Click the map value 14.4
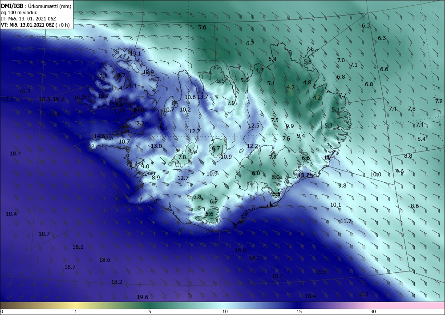 tap(131, 85)
